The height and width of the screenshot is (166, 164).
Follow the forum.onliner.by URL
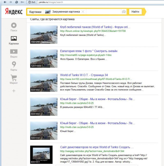[93, 31]
